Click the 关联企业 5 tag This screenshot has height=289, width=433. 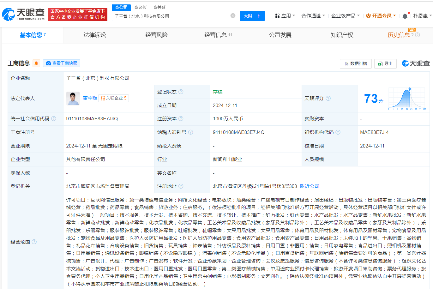pos(113,98)
